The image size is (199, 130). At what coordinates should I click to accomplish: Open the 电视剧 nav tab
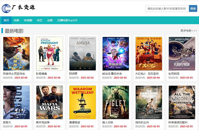pyautogui.click(x=28, y=20)
